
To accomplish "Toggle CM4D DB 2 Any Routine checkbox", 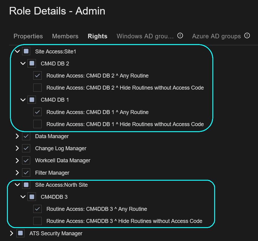I will coord(37,75).
